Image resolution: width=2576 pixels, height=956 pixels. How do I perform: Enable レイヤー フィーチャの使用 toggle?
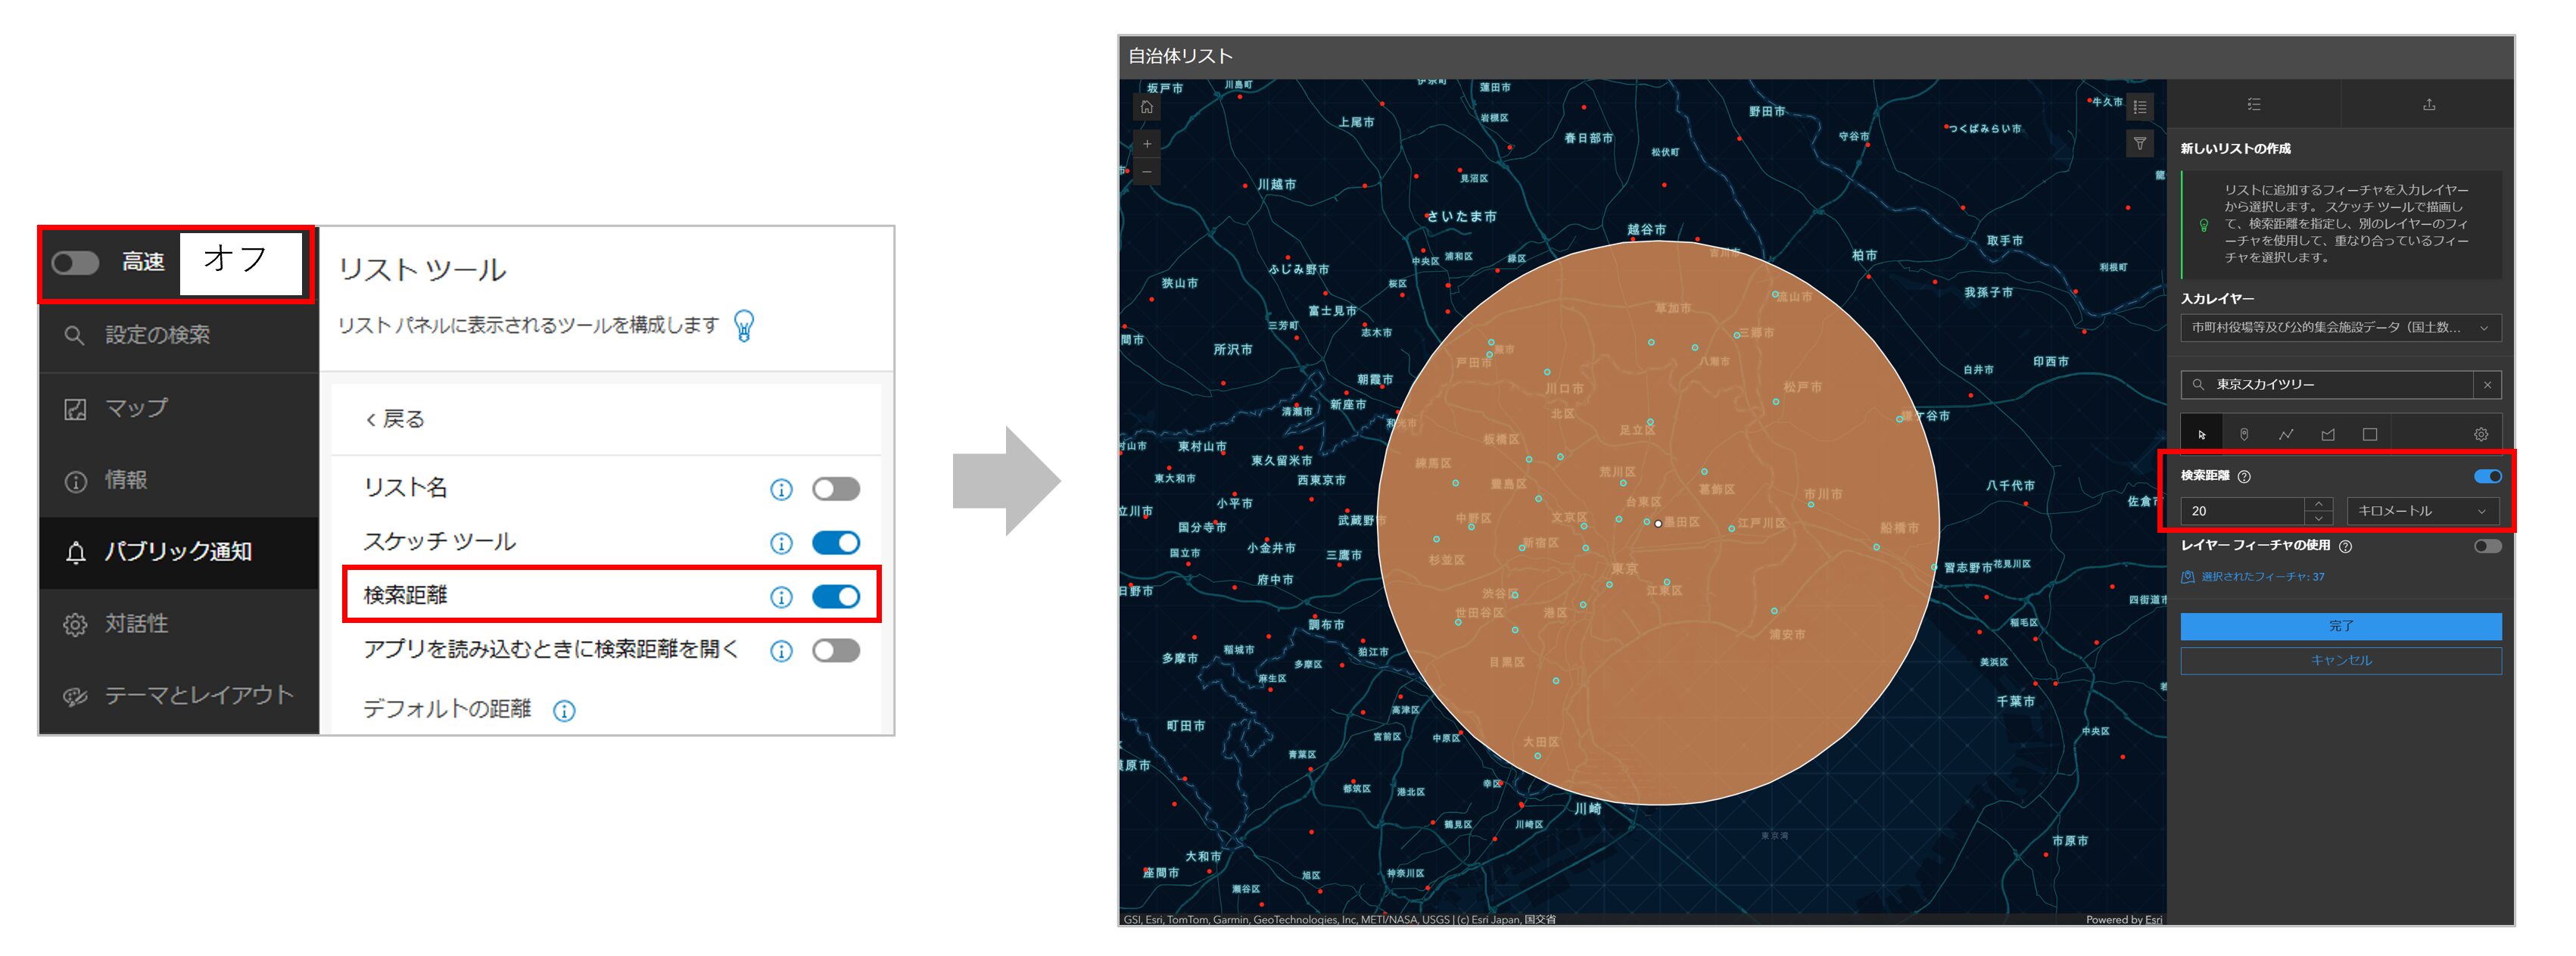coord(2487,546)
